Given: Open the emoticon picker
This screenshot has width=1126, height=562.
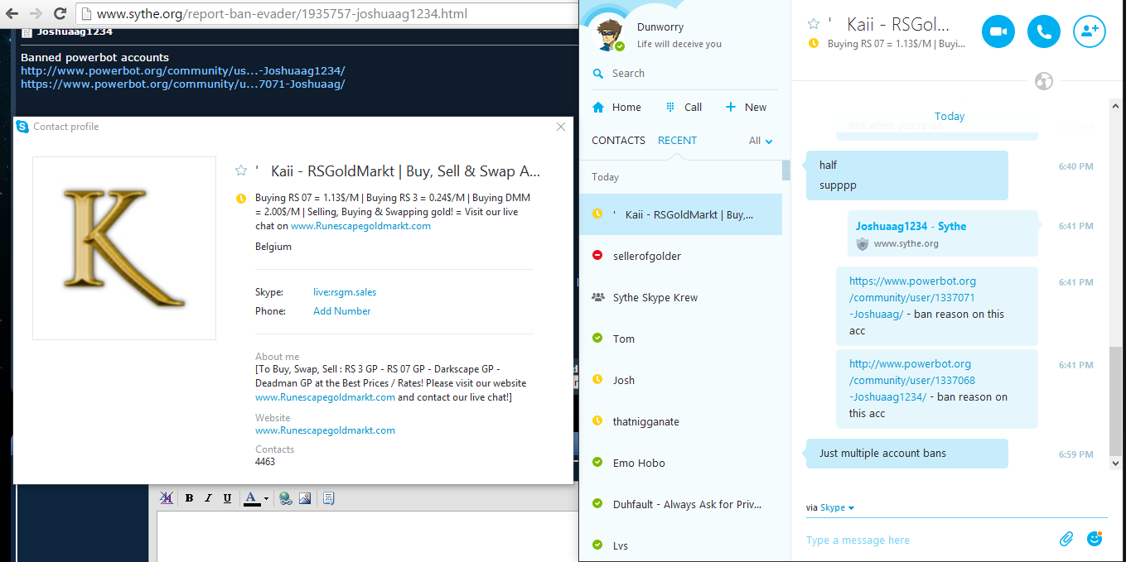Looking at the screenshot, I should pyautogui.click(x=1095, y=539).
